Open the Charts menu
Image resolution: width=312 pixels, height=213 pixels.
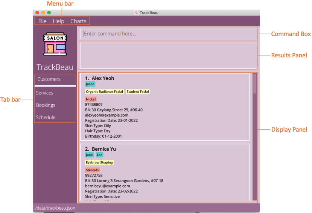click(78, 21)
